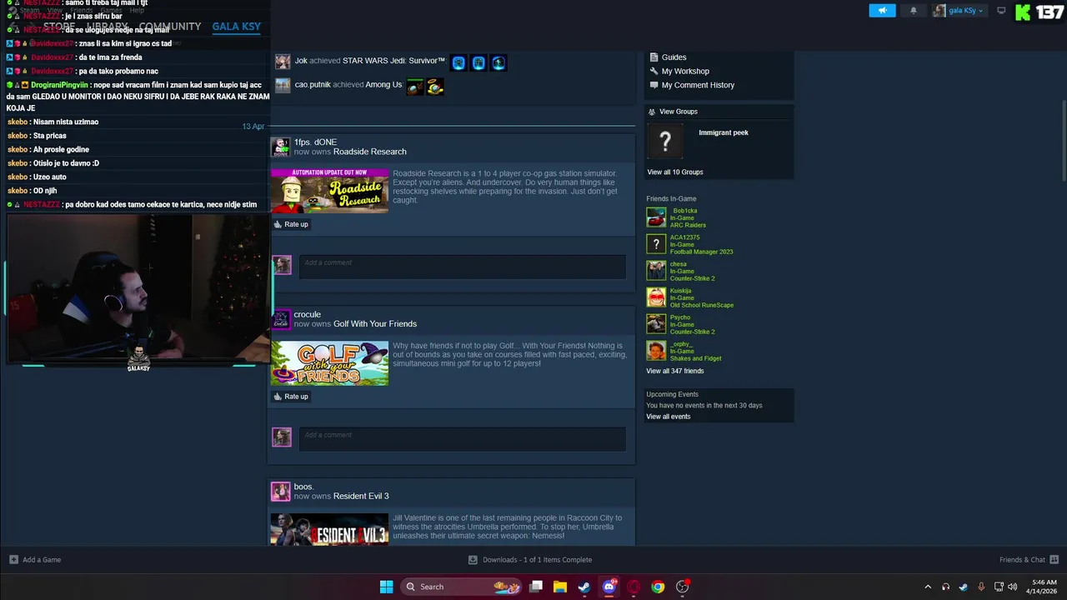
Task: Click Add a Game button
Action: 35,560
